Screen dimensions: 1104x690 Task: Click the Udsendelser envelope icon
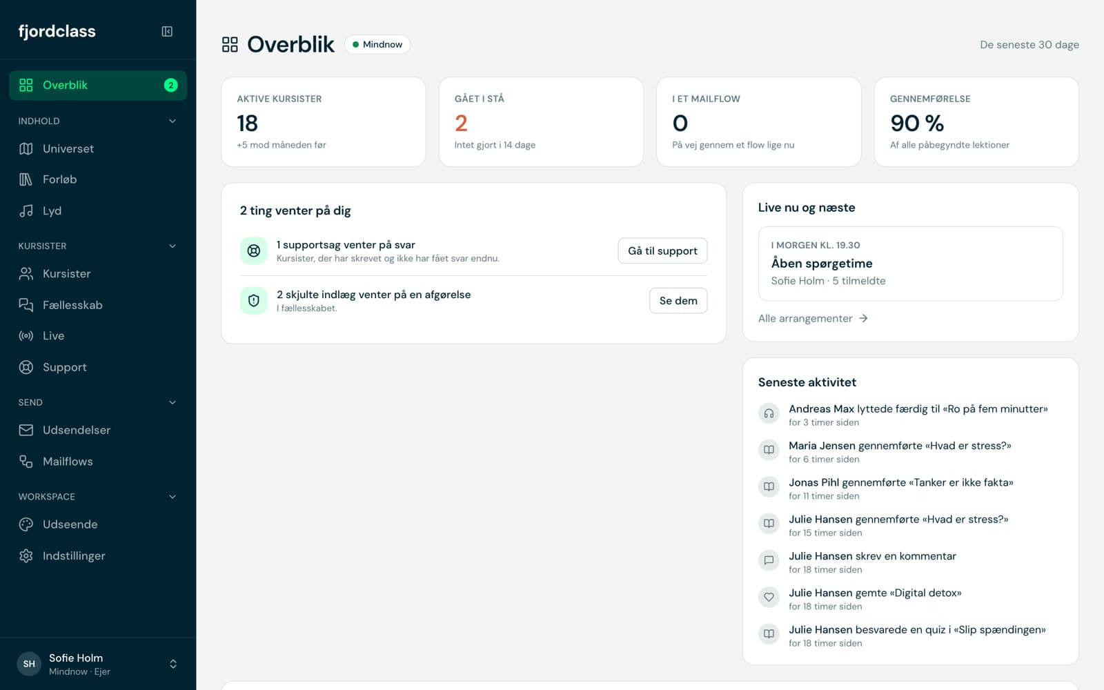tap(26, 430)
